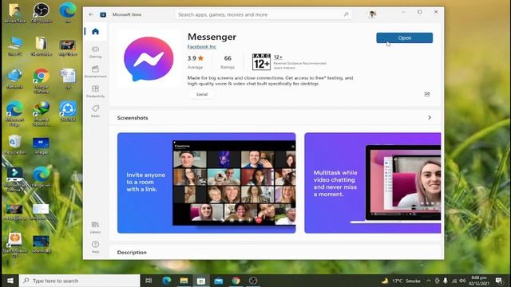Click the 17°C Smoke weather widget

click(402, 281)
